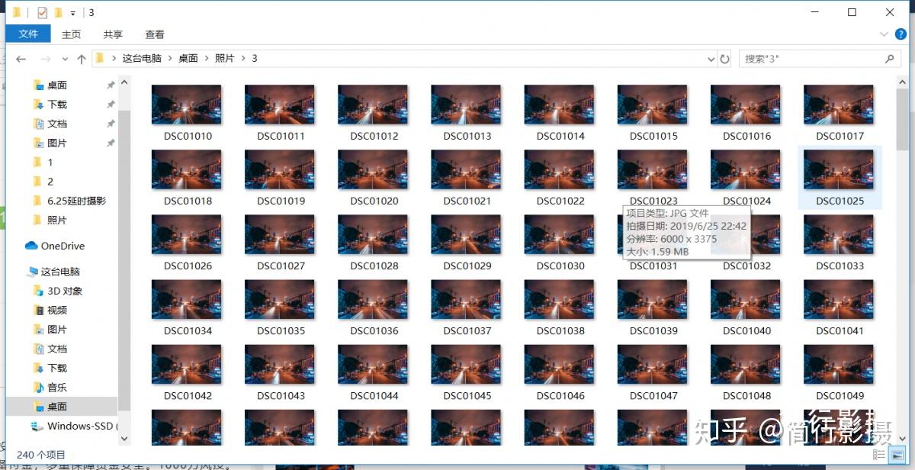915x470 pixels.
Task: Expand the recent locations dropdown arrow
Action: (x=65, y=59)
